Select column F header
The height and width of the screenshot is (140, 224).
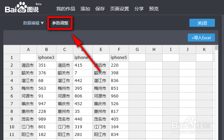[119, 50]
